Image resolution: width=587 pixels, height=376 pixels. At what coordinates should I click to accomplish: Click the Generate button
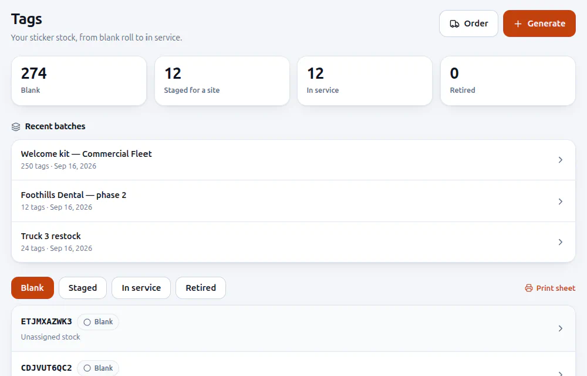(x=539, y=23)
